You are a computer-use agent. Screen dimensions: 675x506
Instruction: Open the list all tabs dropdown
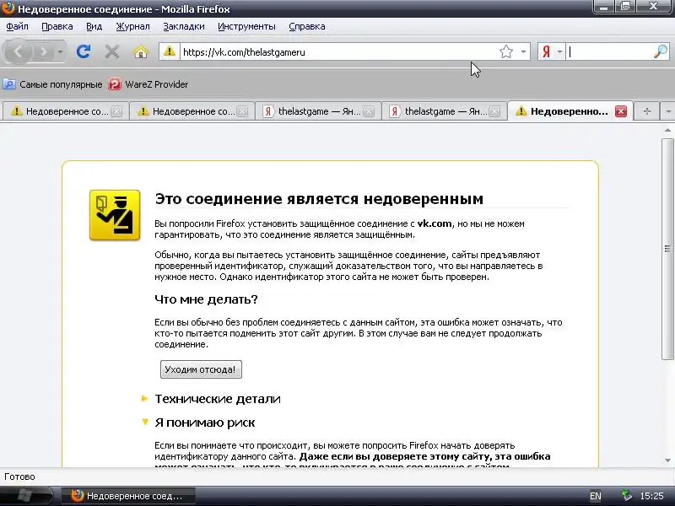click(667, 111)
